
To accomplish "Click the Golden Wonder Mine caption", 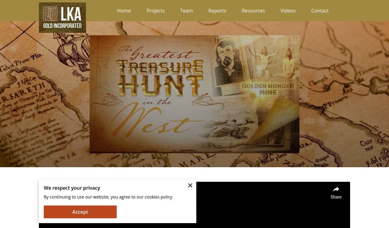I will (x=268, y=89).
